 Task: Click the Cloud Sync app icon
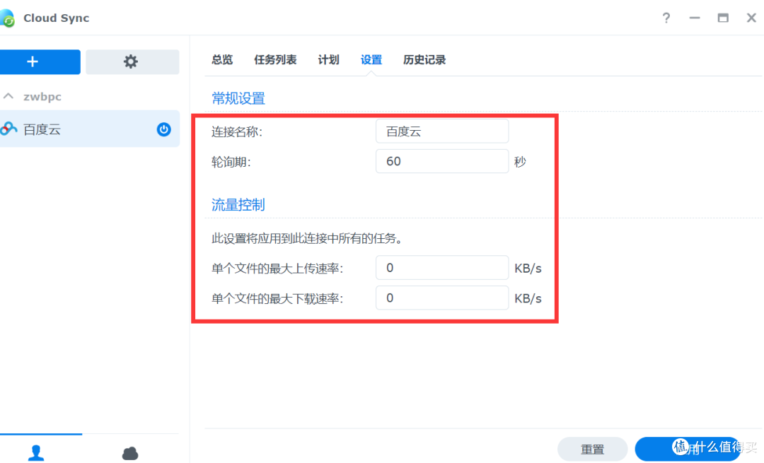click(x=7, y=18)
